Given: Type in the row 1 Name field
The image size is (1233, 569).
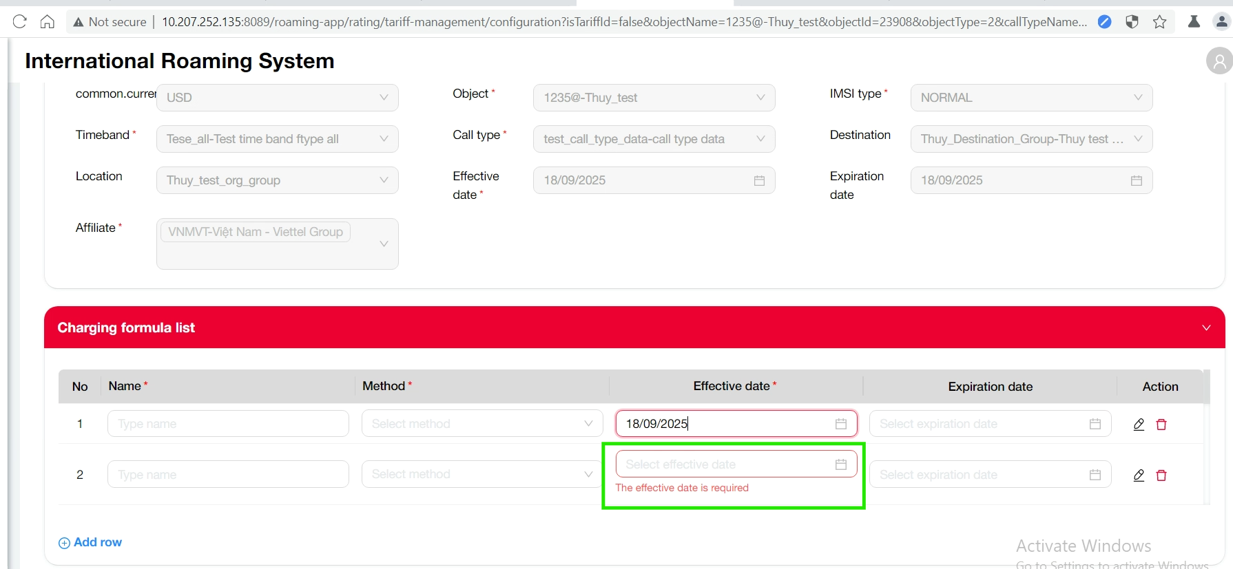Looking at the screenshot, I should pyautogui.click(x=228, y=424).
